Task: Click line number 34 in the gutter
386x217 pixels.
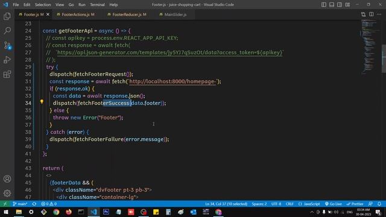Action: click(28, 103)
